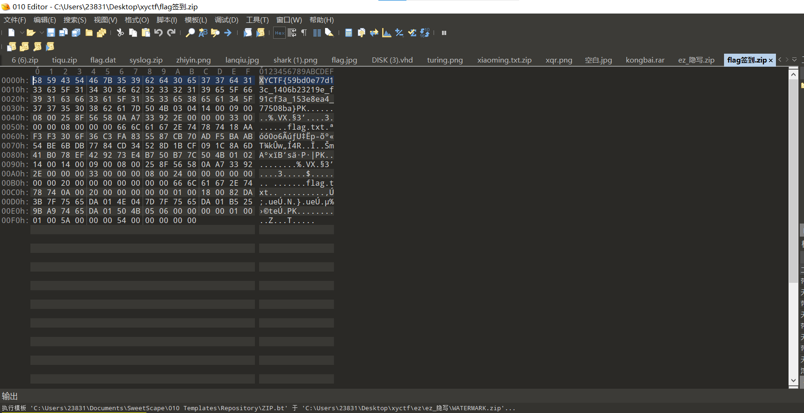804x413 pixels.
Task: Paste from clipboard icon
Action: 146,33
